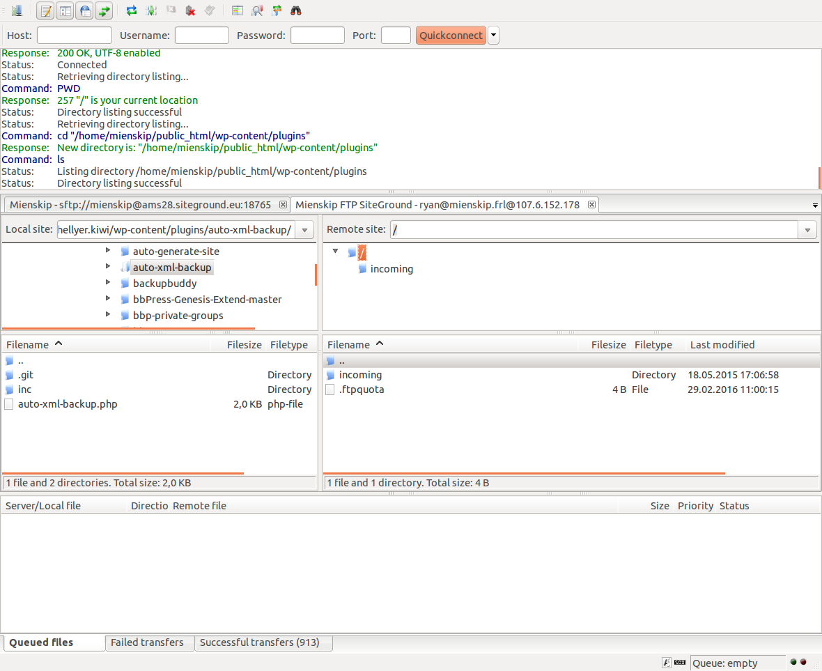
Task: Sort remote files by Filename column
Action: 450,344
